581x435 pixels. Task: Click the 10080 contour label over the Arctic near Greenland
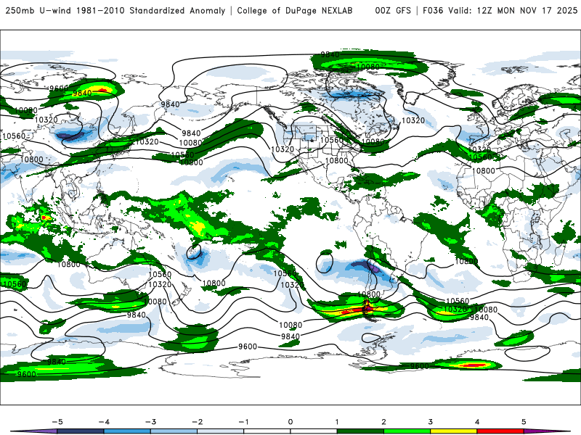pyautogui.click(x=368, y=67)
